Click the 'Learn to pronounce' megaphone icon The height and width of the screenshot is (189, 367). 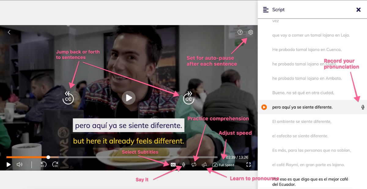[204, 165]
